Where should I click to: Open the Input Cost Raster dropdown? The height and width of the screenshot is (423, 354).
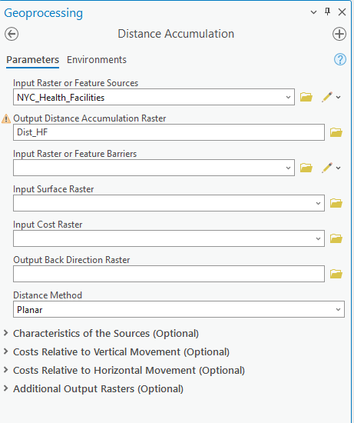point(169,238)
